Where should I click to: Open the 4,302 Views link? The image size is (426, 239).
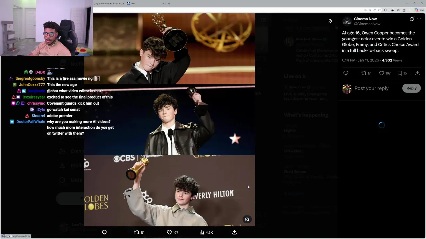pos(392,60)
